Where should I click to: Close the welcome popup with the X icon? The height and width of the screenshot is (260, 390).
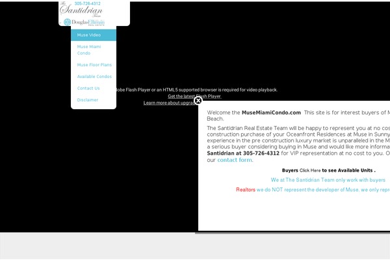(198, 101)
